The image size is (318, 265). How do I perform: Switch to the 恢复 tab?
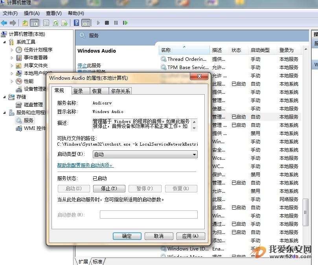click(x=99, y=91)
